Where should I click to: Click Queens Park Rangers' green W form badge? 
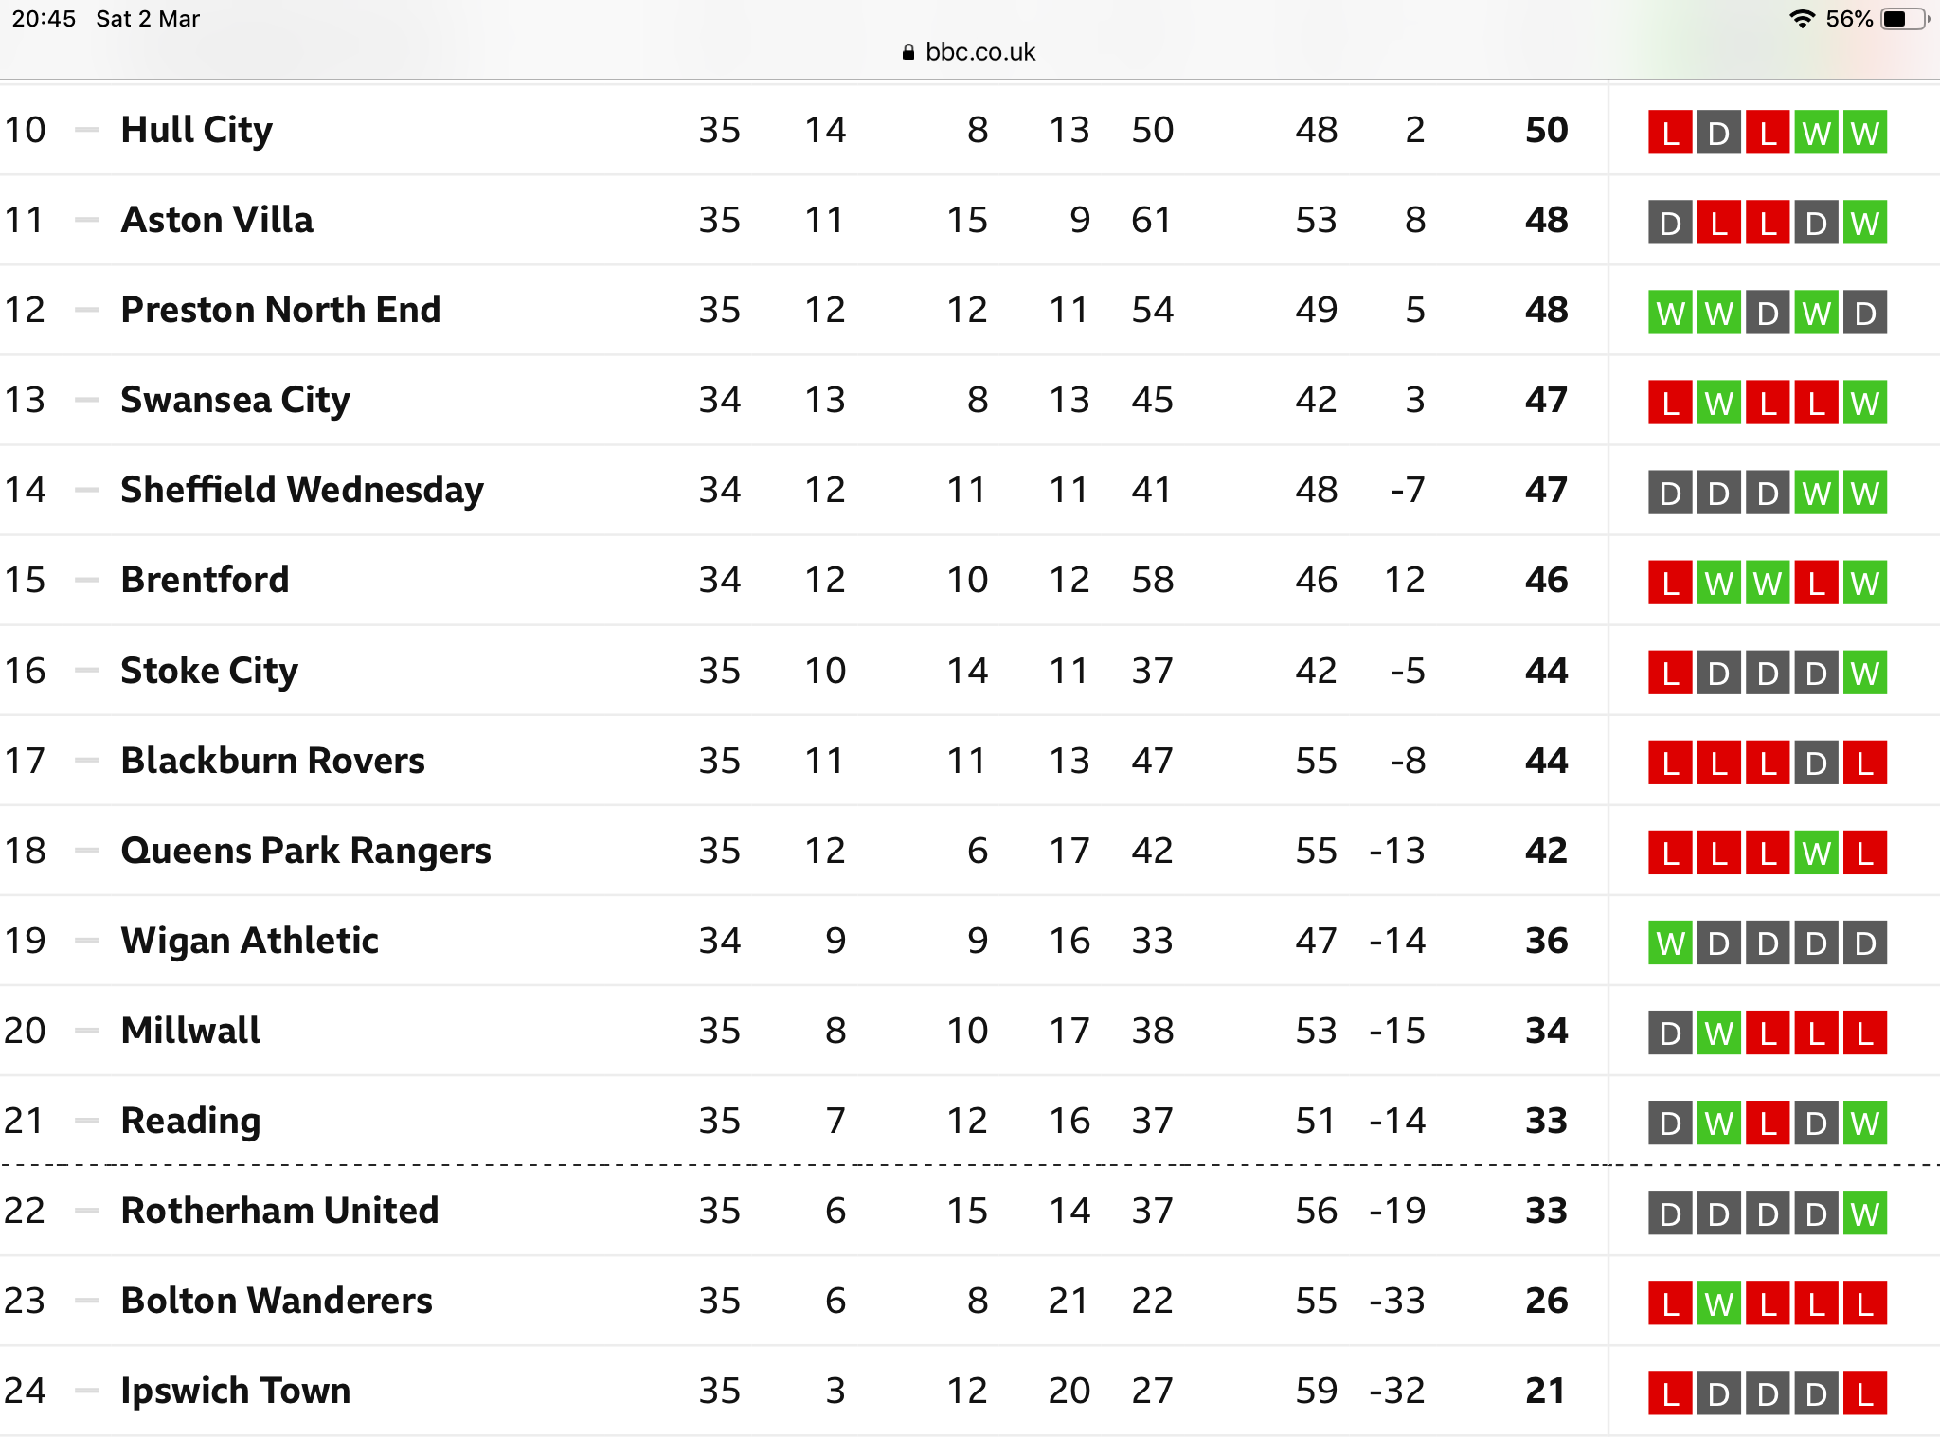click(1816, 853)
